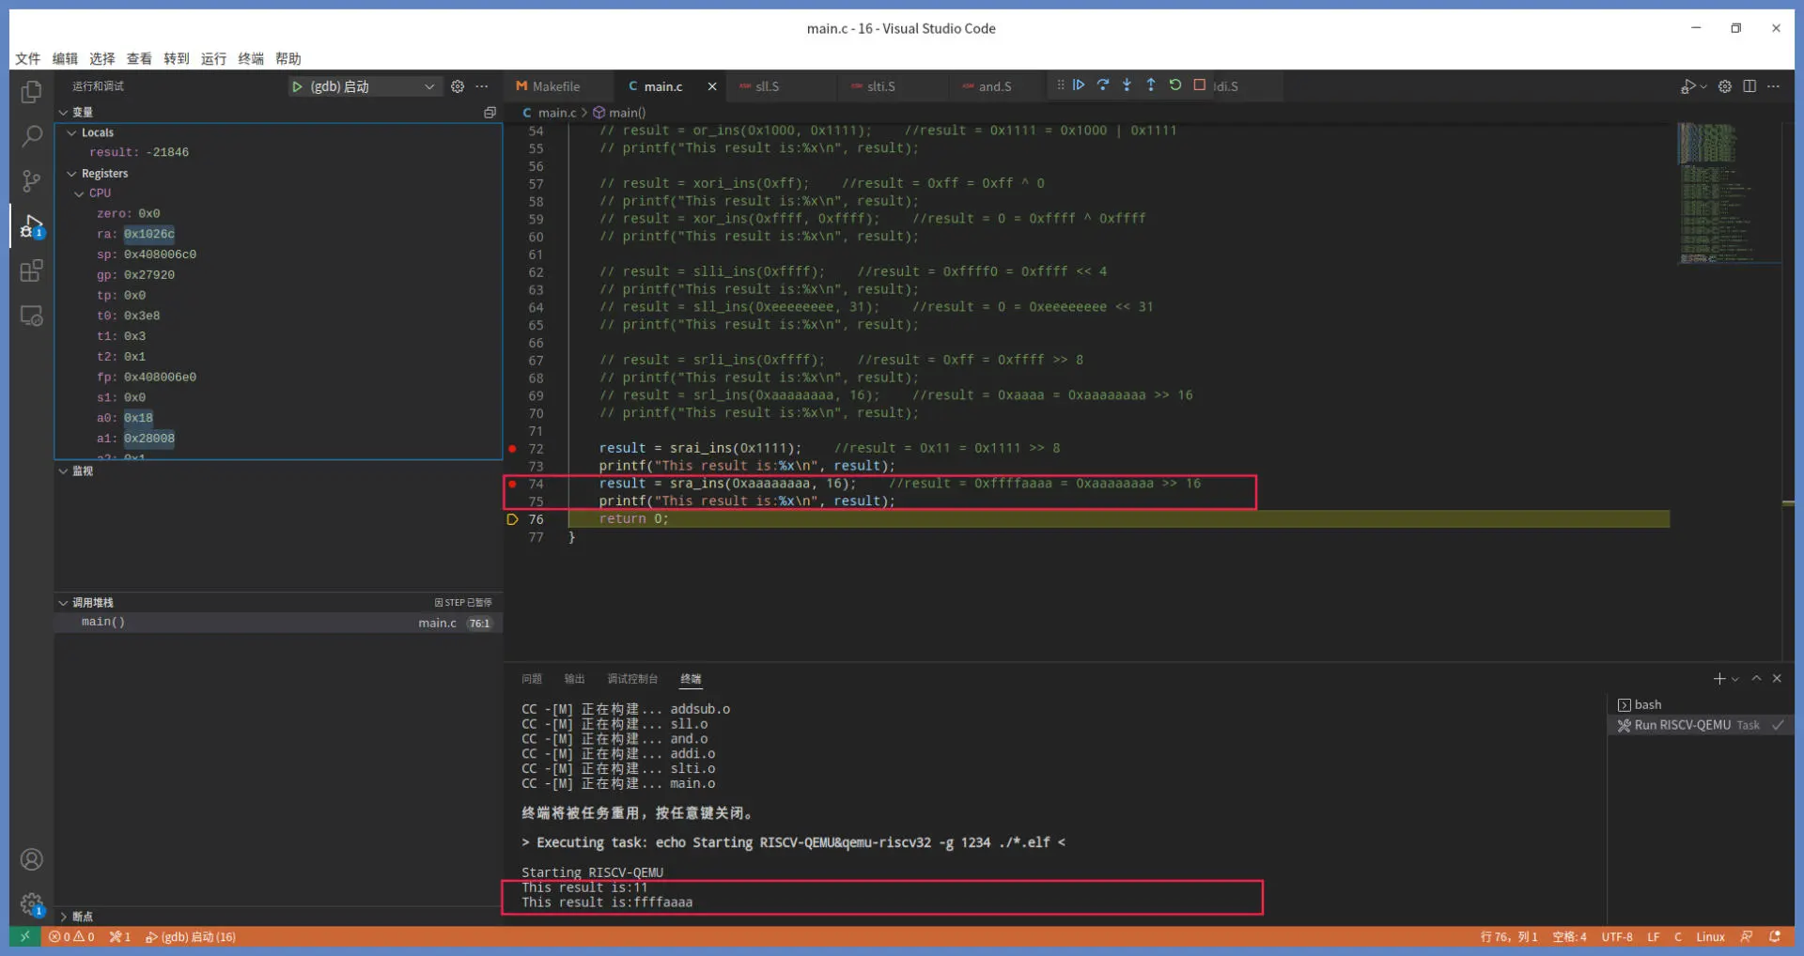Open the Explorer view in activity bar
The width and height of the screenshot is (1804, 956).
click(x=32, y=91)
